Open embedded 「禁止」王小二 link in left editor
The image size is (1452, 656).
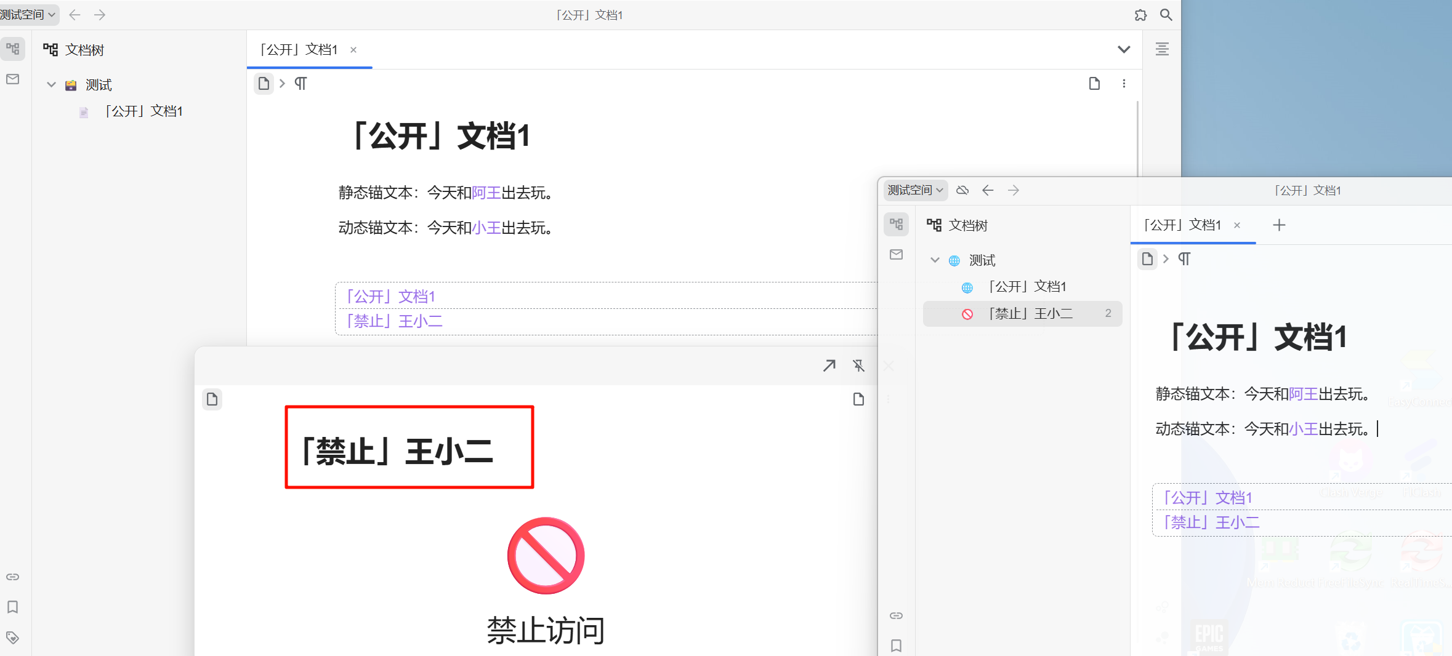[395, 321]
